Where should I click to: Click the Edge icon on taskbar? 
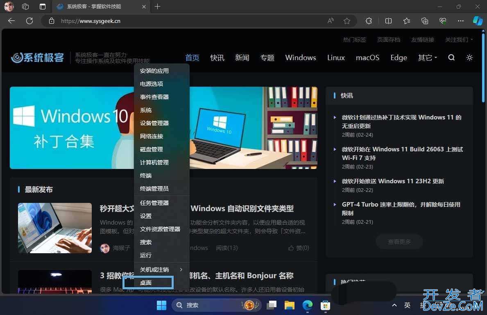(308, 305)
